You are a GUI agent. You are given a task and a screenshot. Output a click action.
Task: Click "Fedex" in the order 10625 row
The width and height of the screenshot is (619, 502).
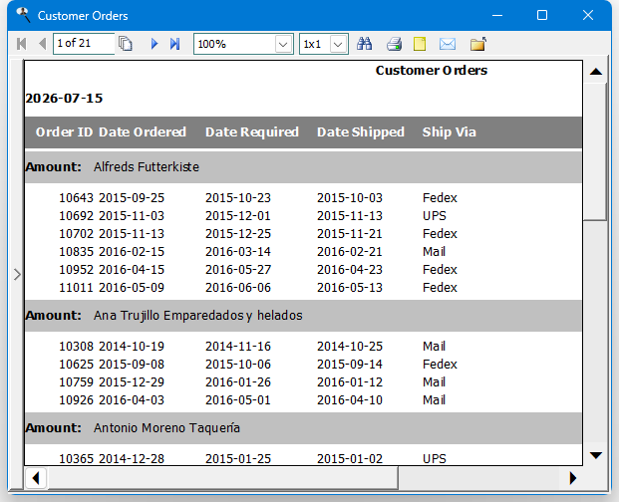[x=440, y=364]
